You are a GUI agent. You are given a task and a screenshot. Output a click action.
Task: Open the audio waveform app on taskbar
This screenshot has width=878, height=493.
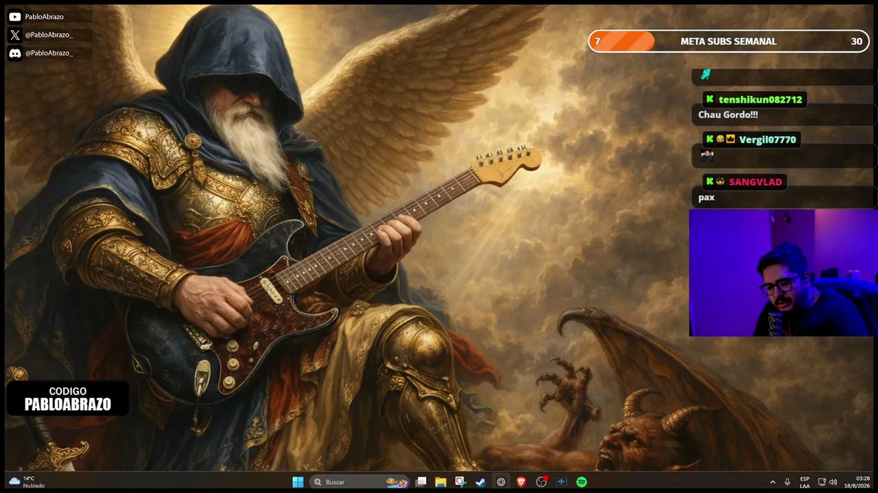[562, 482]
